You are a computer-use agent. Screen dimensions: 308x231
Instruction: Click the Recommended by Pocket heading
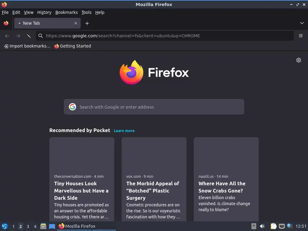pos(80,130)
